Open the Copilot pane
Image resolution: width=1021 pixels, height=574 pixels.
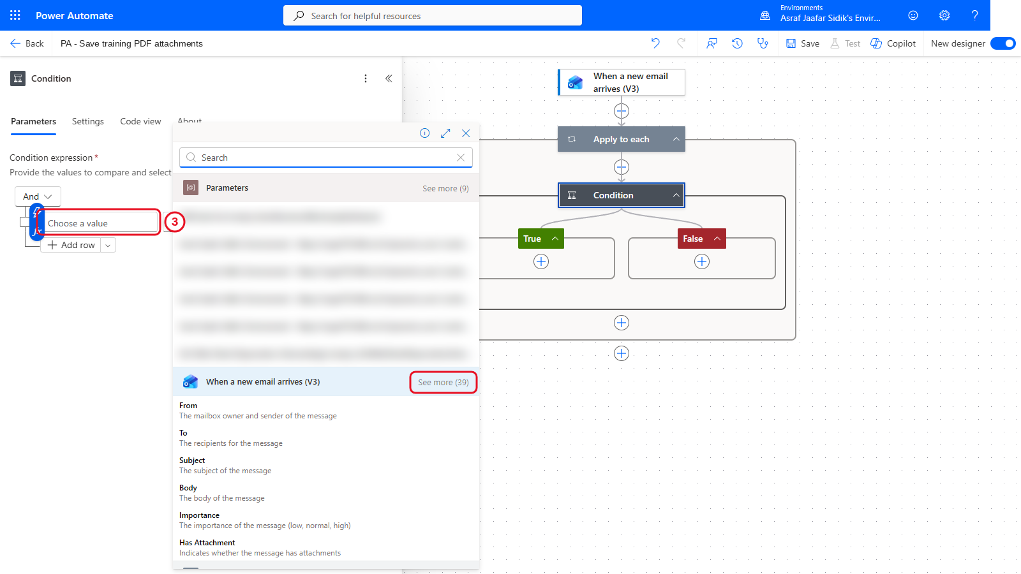click(x=893, y=43)
